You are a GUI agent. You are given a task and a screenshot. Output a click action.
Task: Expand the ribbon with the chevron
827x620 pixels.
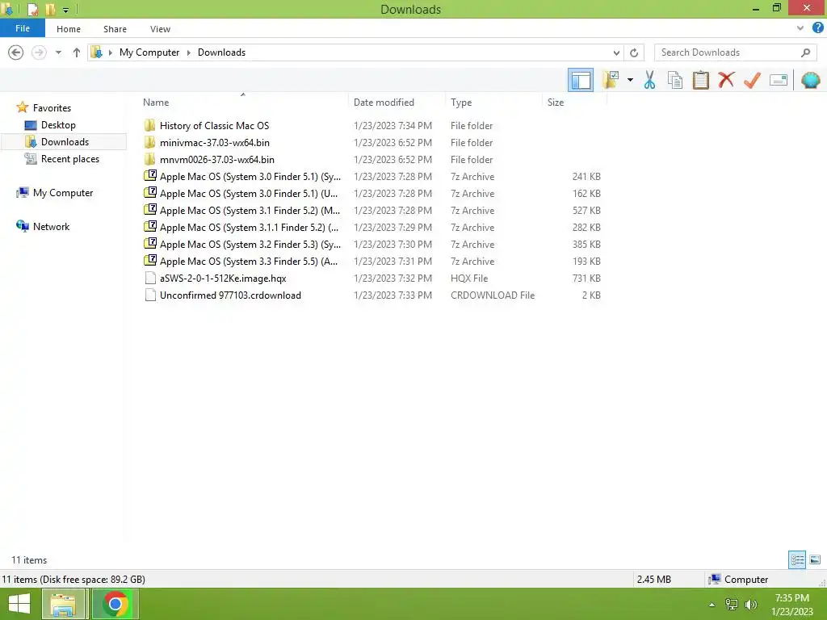pos(800,28)
